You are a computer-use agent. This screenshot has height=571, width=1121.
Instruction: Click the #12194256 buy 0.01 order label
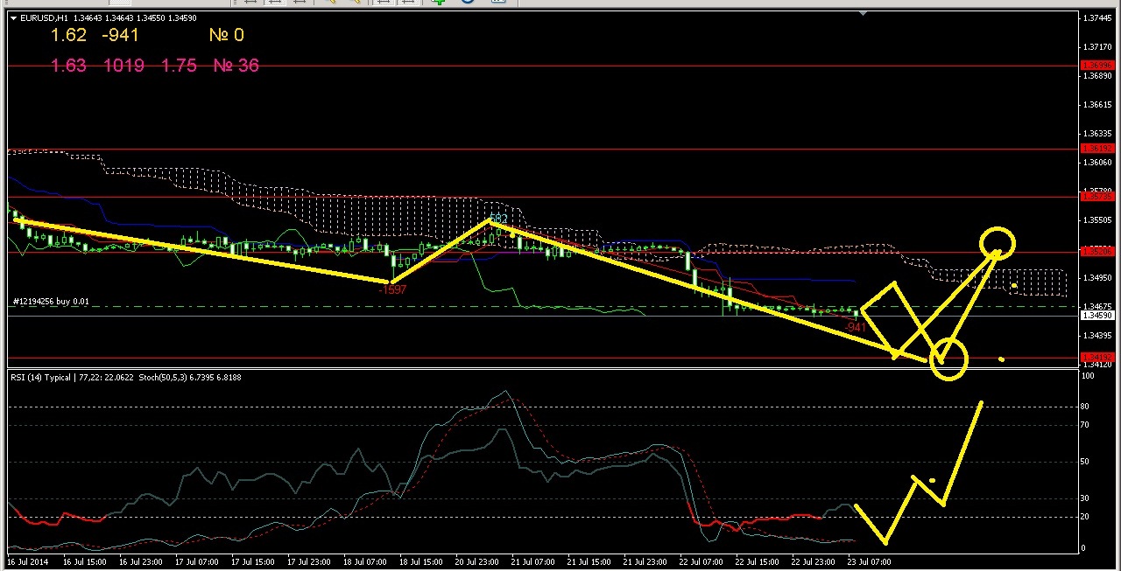[x=51, y=302]
